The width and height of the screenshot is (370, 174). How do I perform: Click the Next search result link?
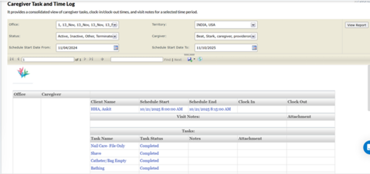tap(178, 60)
